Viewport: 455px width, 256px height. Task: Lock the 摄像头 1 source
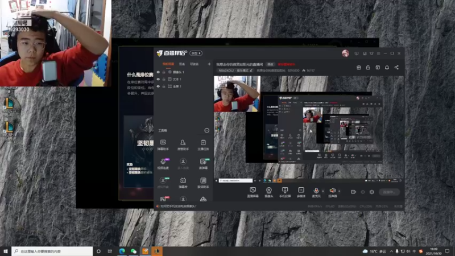point(164,72)
